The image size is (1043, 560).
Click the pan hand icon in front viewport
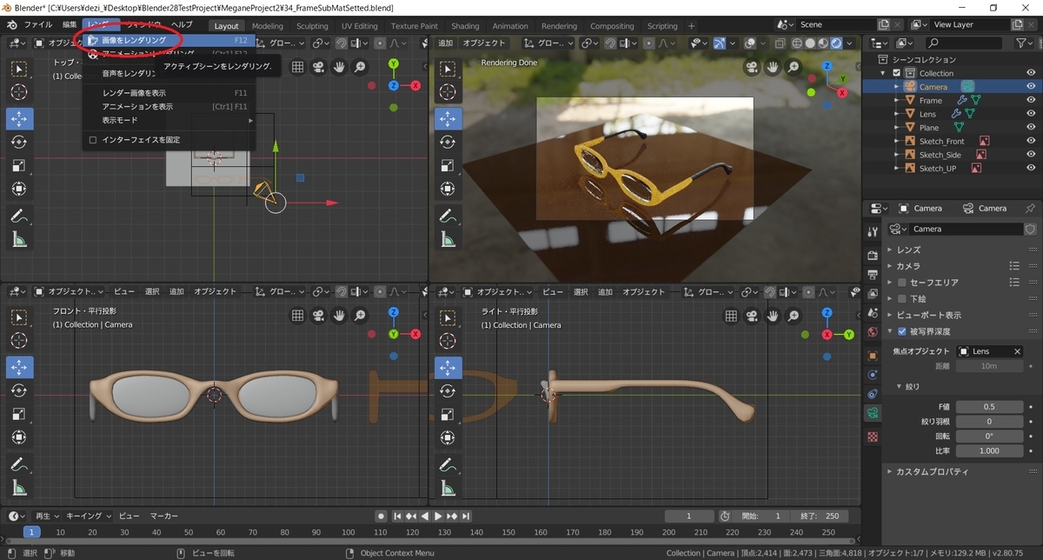pos(339,316)
